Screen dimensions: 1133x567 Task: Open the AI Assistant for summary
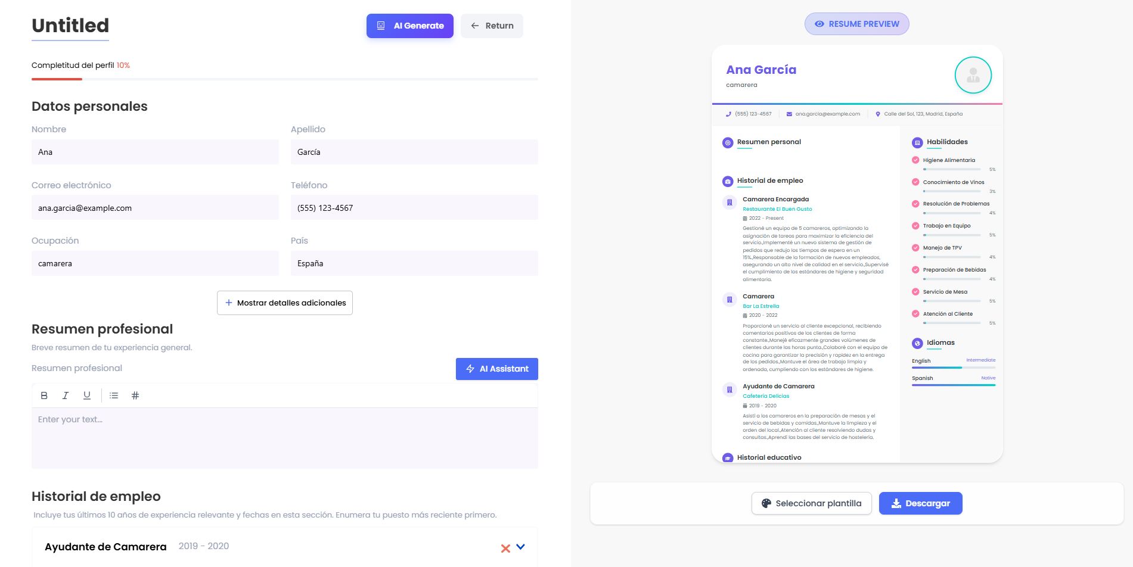(x=497, y=369)
